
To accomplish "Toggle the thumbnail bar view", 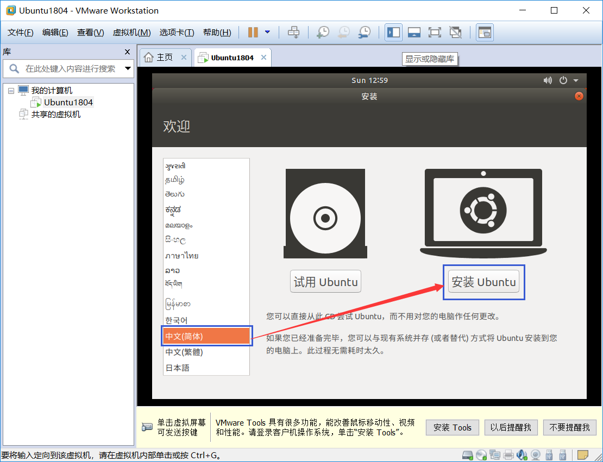I will click(x=414, y=32).
